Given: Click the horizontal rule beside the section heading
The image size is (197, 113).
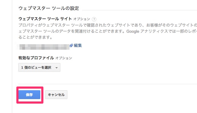Looking at the screenshot, I should pos(139,10).
